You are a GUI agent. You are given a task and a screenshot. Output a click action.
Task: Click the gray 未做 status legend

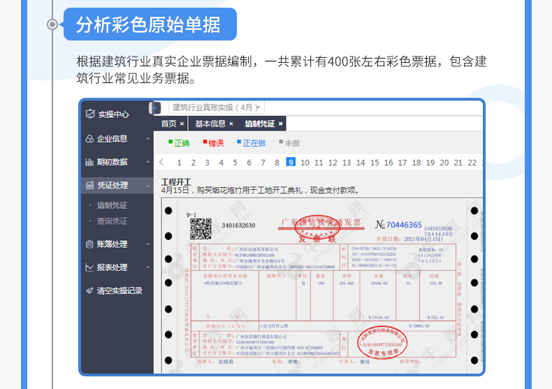click(x=289, y=142)
